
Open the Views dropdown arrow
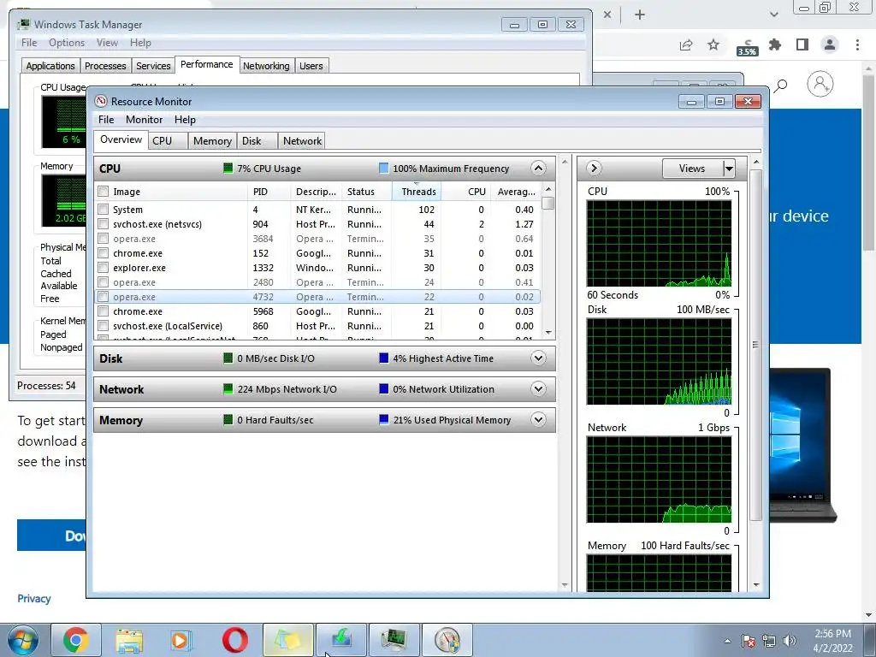click(x=729, y=169)
